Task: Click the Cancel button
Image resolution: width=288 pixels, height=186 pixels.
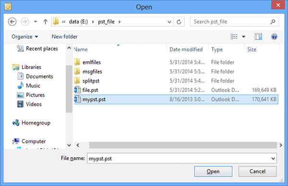Action: coord(257,171)
